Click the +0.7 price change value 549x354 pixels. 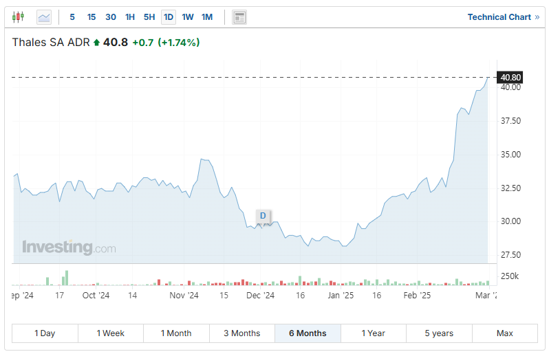coord(143,43)
